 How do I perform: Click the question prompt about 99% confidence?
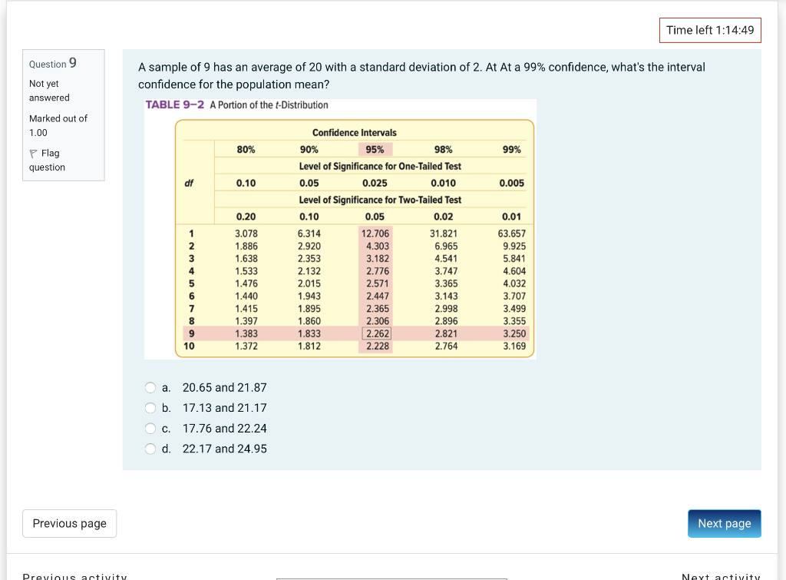(x=421, y=76)
